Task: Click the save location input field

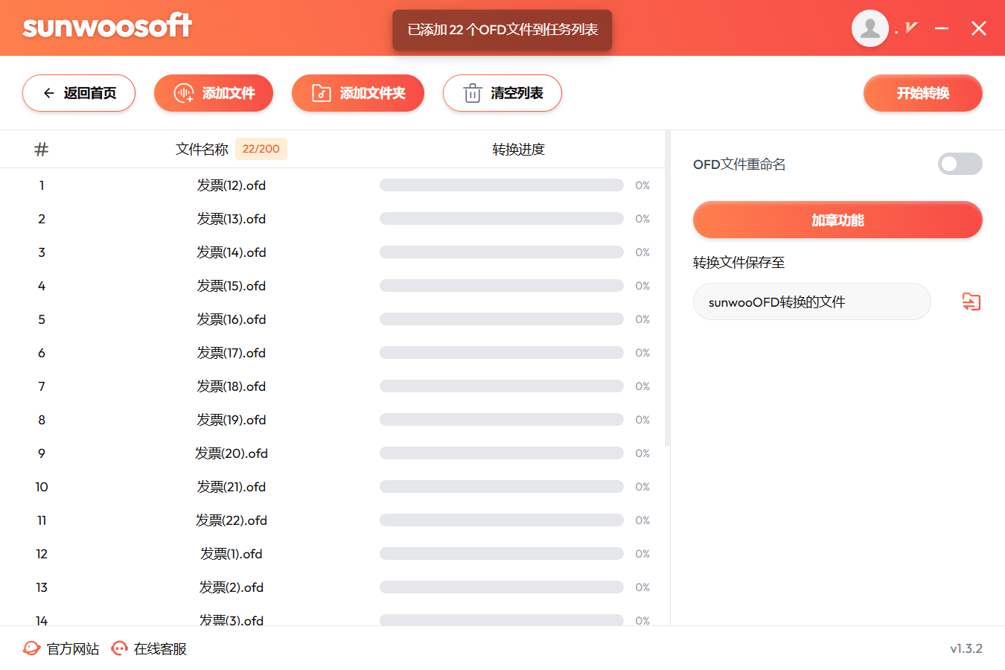Action: 811,301
